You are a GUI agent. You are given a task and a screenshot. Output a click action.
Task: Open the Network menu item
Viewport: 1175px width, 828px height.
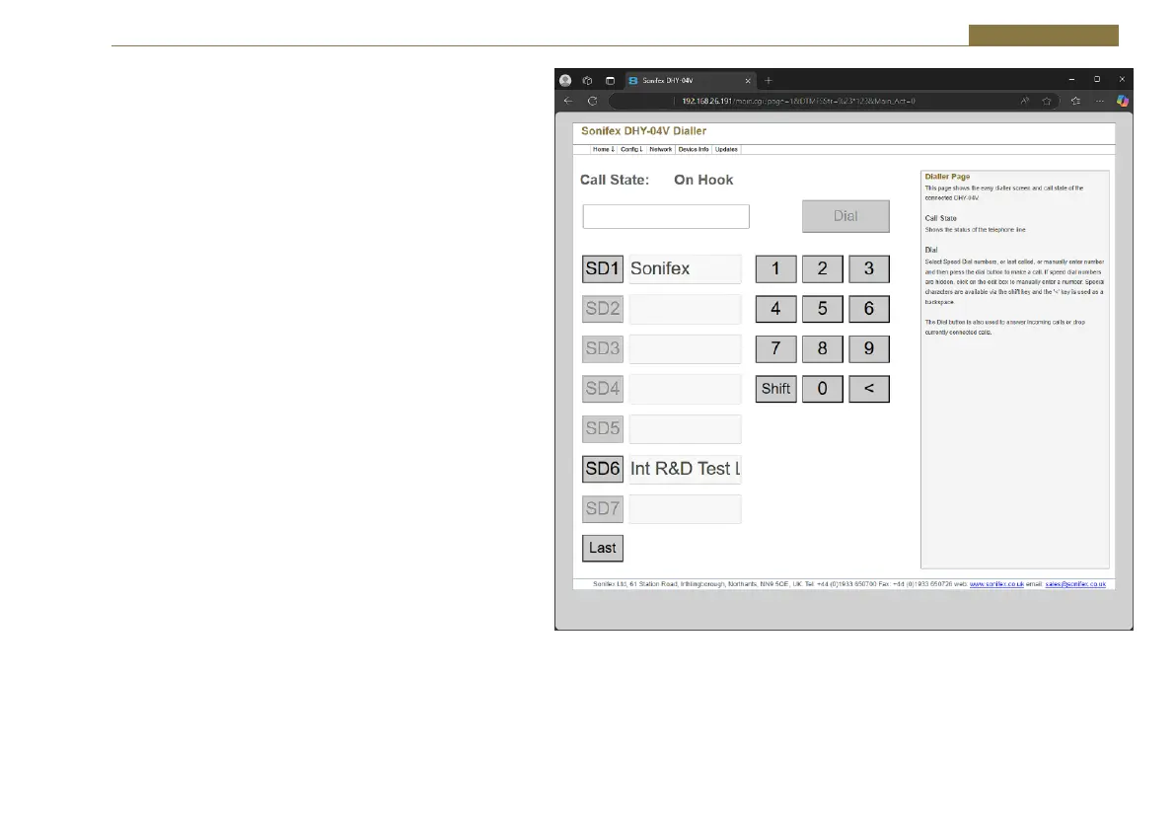tap(661, 150)
